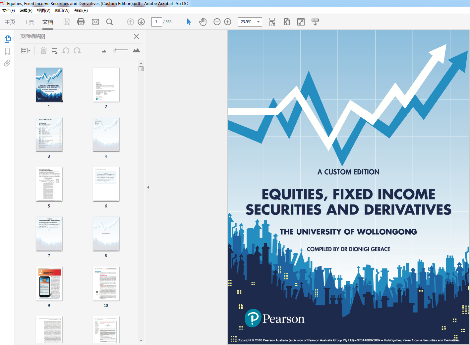
Task: Select page 3 Table of Contents thumbnail
Action: [49, 135]
